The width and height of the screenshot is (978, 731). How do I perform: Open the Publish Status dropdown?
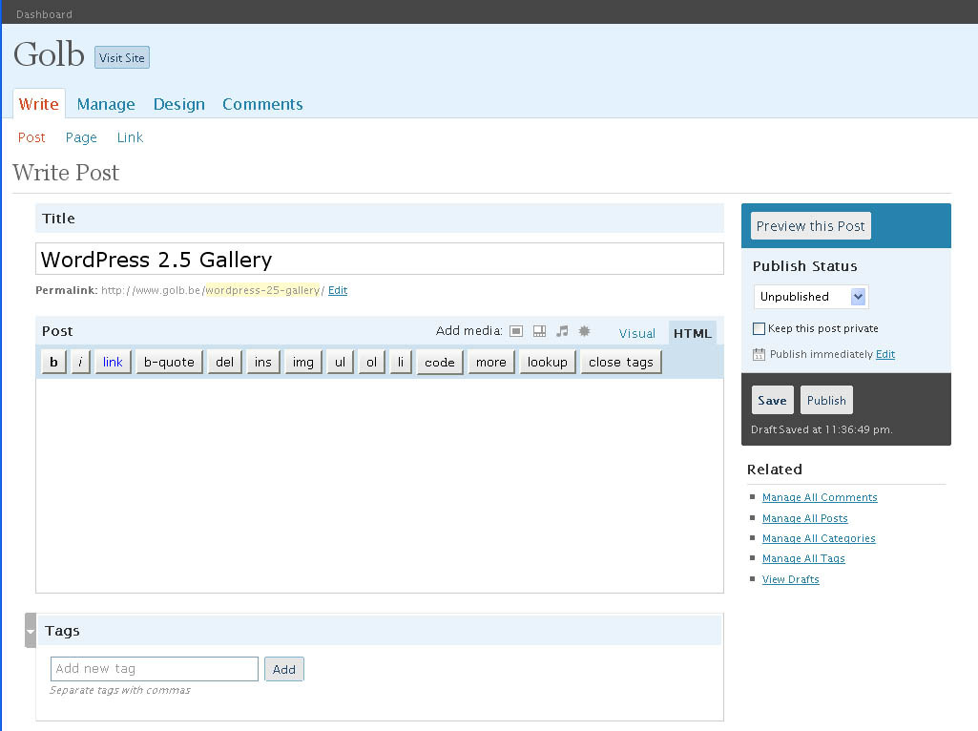pyautogui.click(x=811, y=297)
